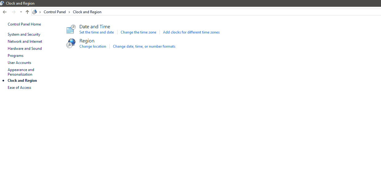Open Programs category in sidebar

(x=15, y=56)
